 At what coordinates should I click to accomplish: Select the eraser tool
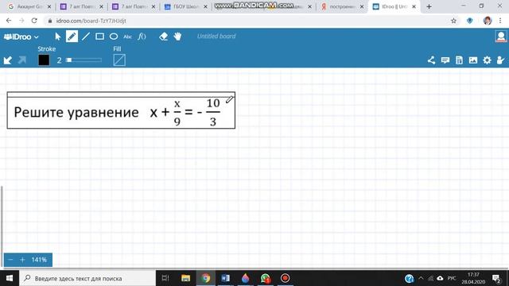(x=164, y=37)
